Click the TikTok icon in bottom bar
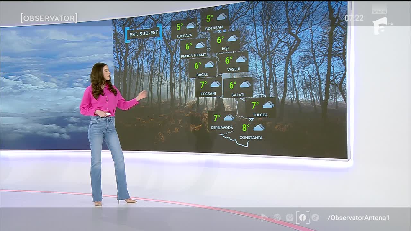The width and height of the screenshot is (411, 231). pos(315,218)
